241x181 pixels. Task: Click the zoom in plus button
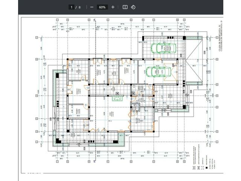click(113, 7)
